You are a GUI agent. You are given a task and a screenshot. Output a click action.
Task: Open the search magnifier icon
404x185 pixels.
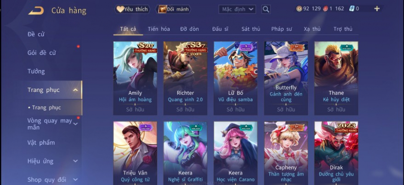click(266, 9)
